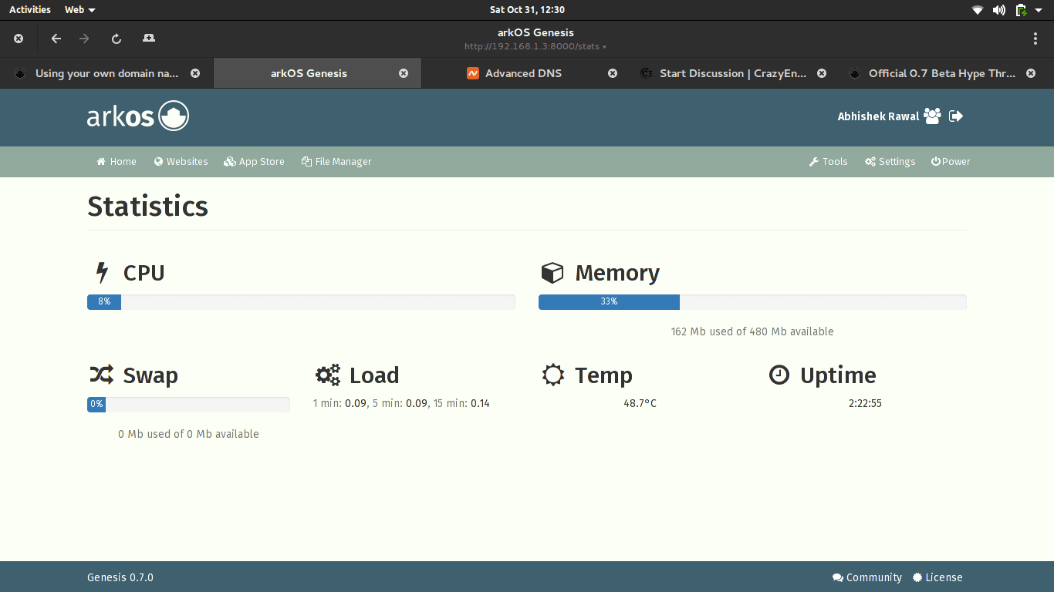Switch to Official 0.7 Beta Hype Thr... tab
Image resolution: width=1054 pixels, height=592 pixels.
pos(942,73)
